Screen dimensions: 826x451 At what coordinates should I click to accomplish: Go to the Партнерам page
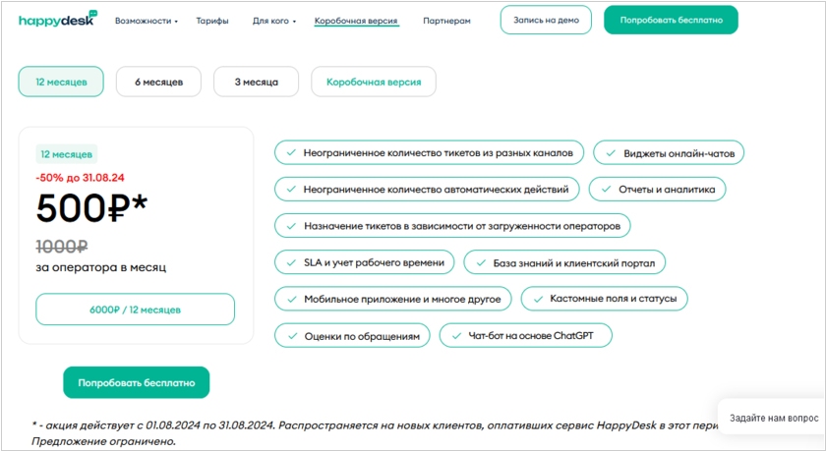[x=446, y=21]
